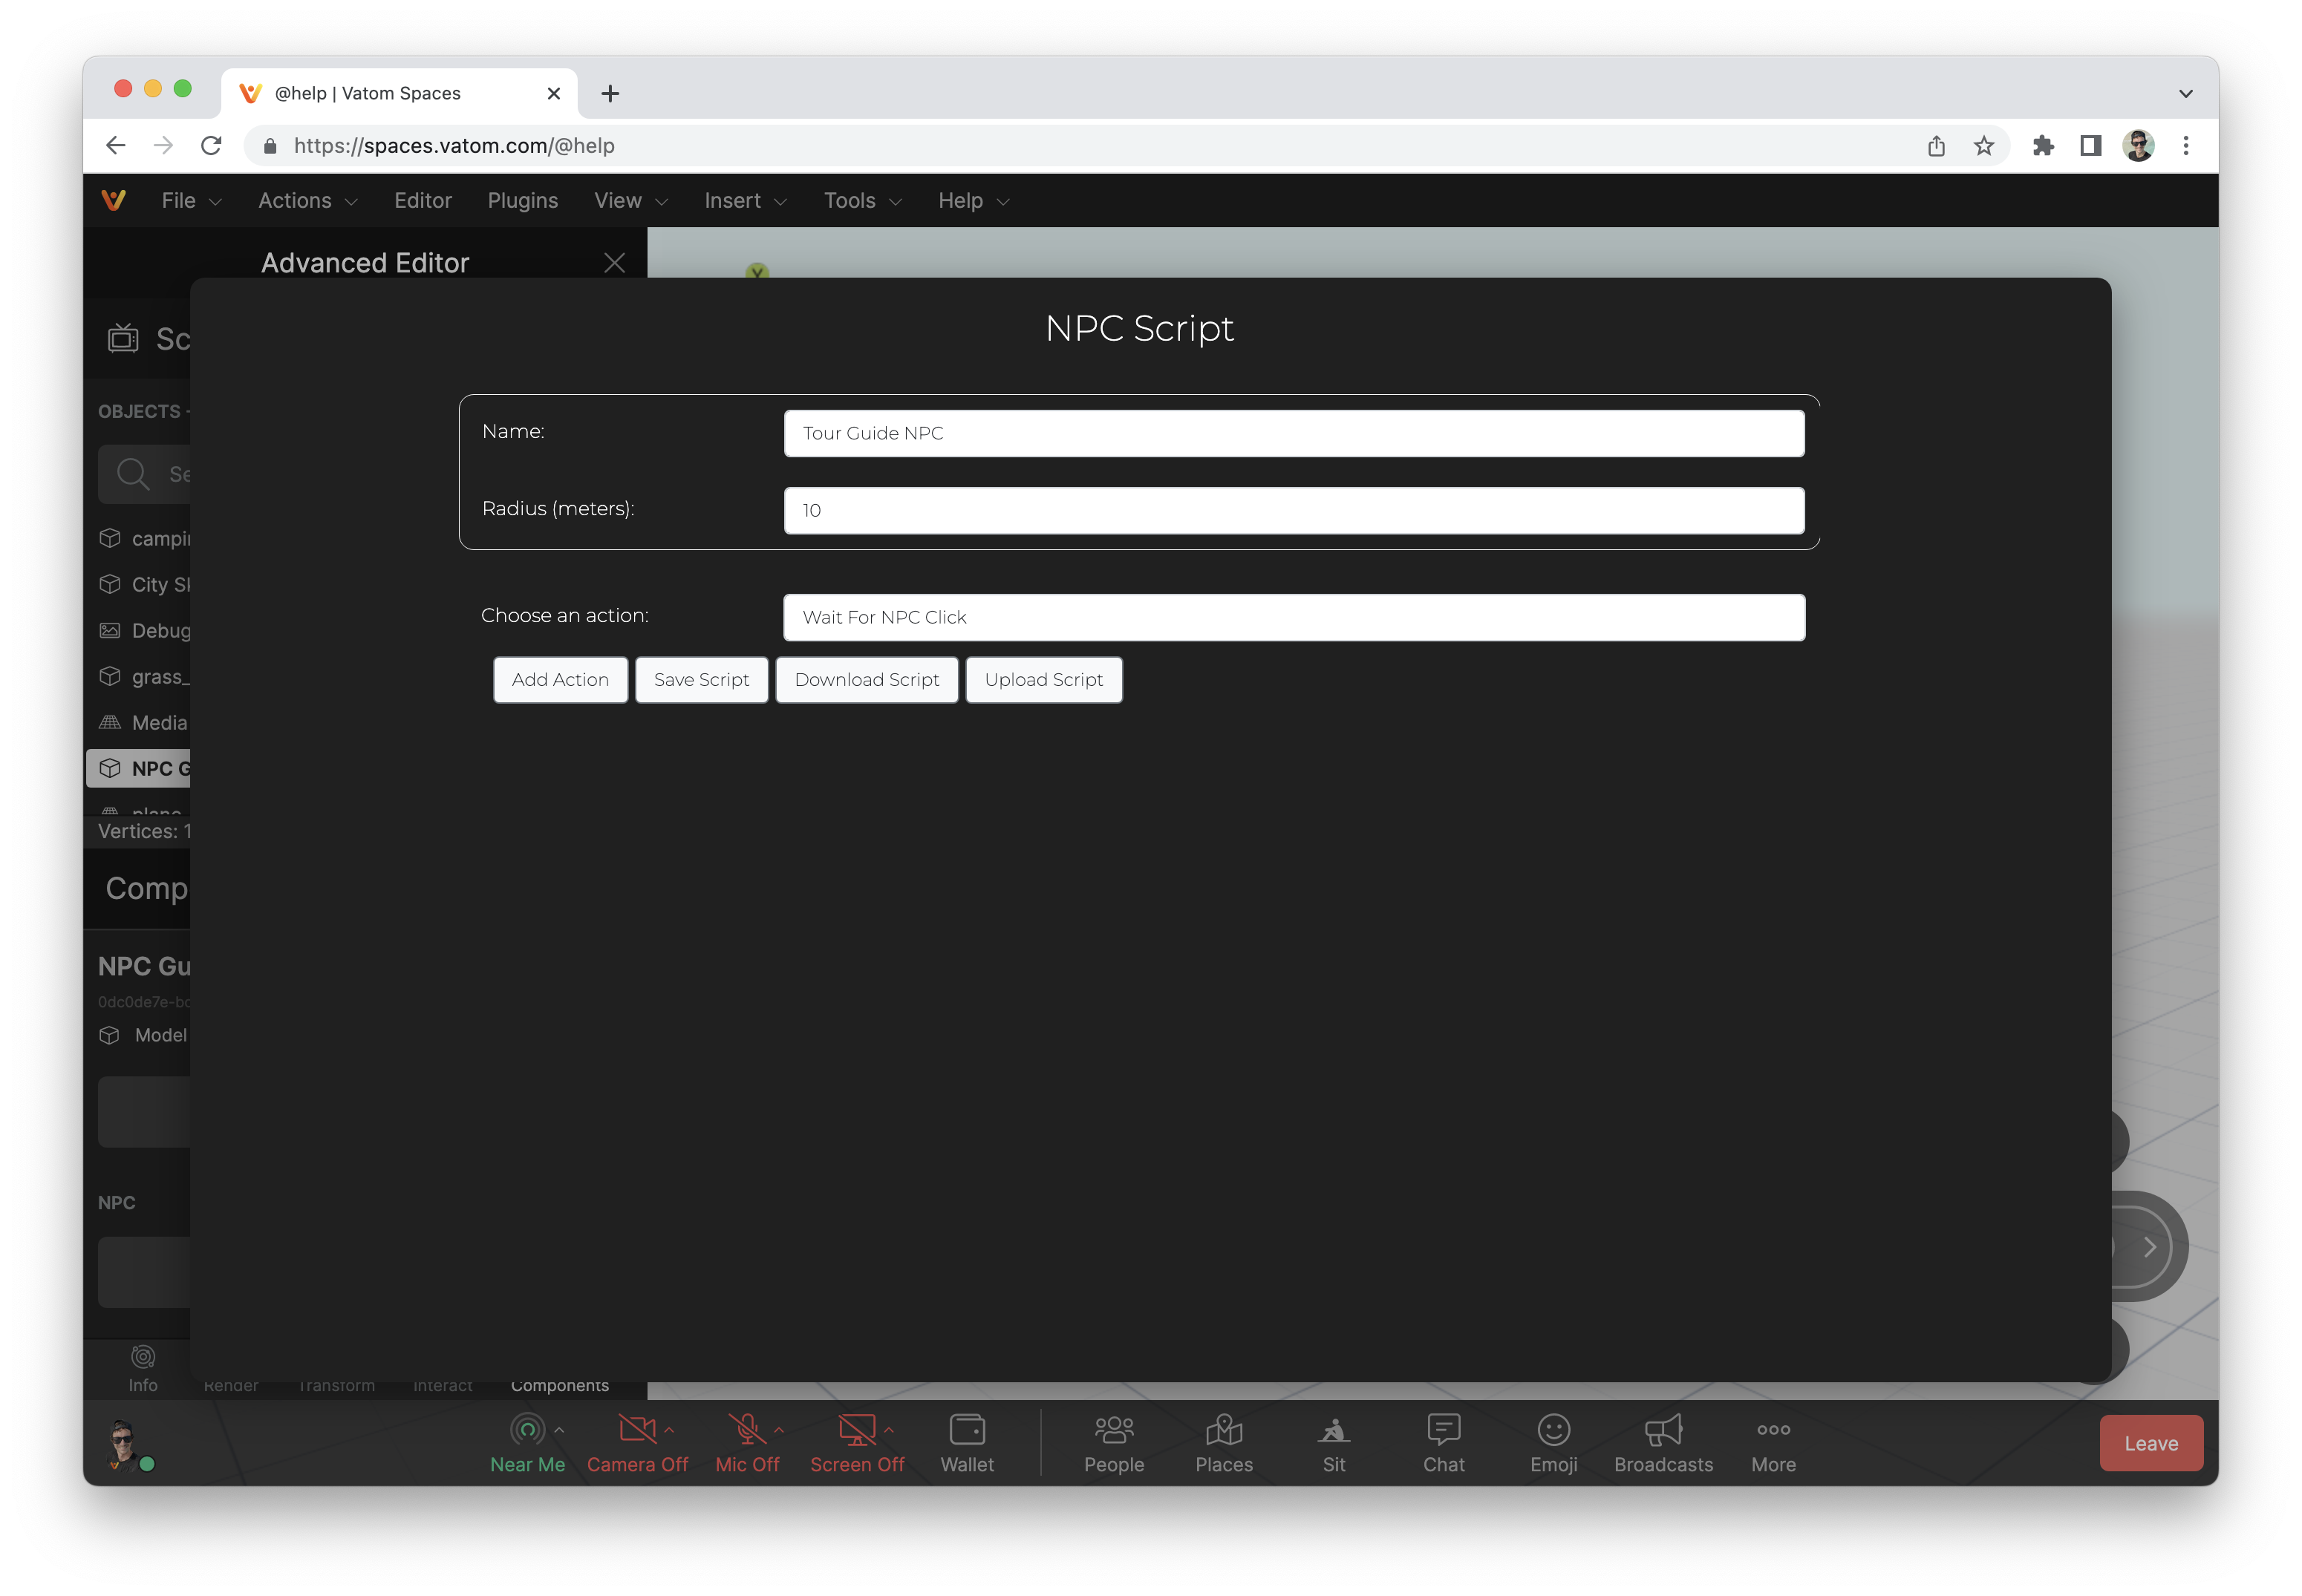Screen dimensions: 2302x1596
Task: Open the Editor menu item
Action: pyautogui.click(x=423, y=201)
